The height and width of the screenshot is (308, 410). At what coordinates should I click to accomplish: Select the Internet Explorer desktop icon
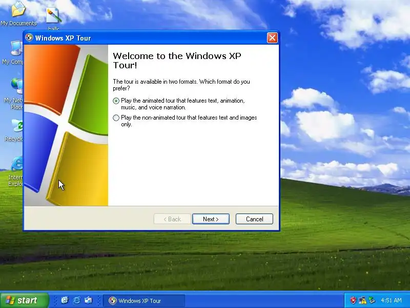tap(15, 171)
